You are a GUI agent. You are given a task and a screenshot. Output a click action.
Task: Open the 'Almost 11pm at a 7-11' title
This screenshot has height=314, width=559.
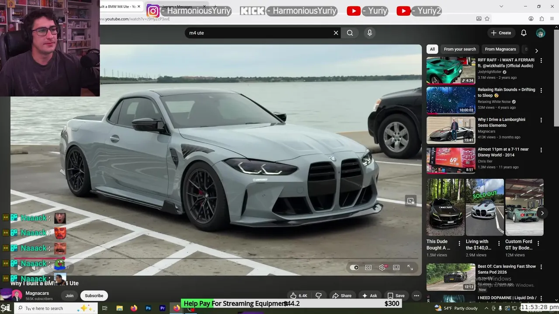click(503, 152)
